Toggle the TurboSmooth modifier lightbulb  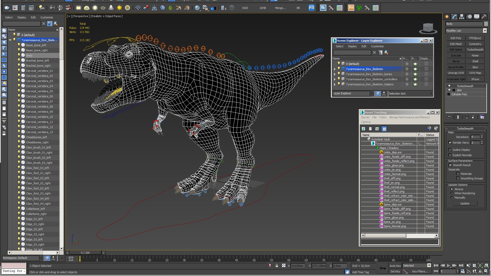(x=449, y=86)
